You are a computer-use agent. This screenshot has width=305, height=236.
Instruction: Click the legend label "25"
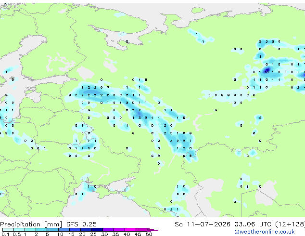(x=93, y=234)
